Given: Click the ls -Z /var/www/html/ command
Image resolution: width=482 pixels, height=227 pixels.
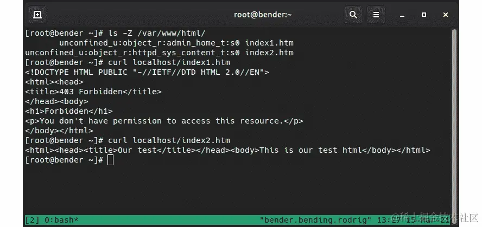Looking at the screenshot, I should point(157,33).
